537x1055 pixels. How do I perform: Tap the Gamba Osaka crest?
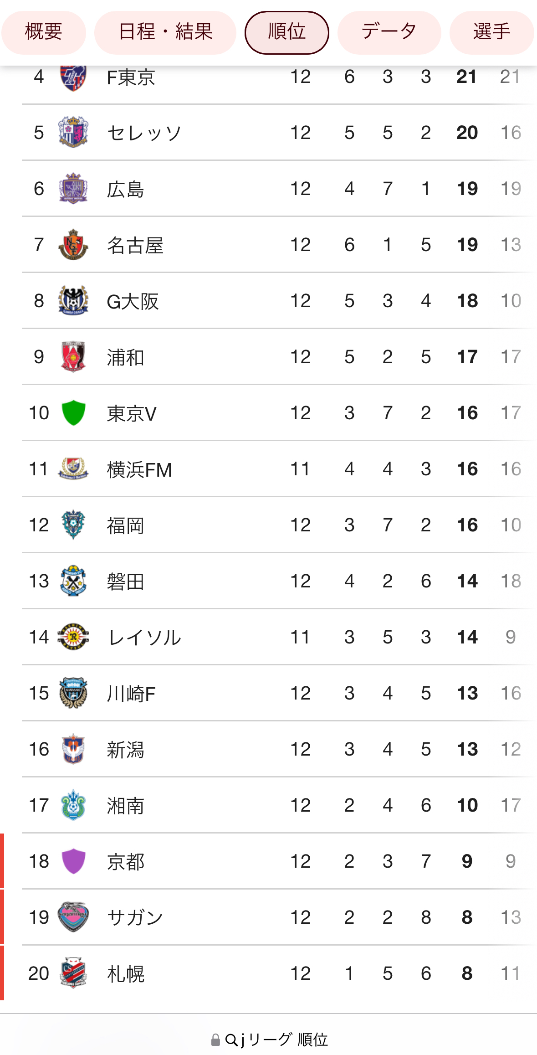(73, 300)
